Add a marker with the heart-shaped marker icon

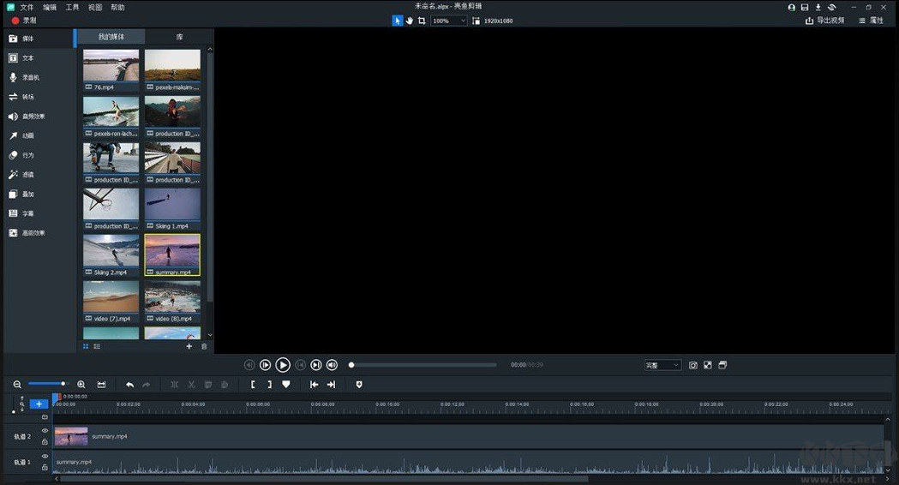pos(286,385)
